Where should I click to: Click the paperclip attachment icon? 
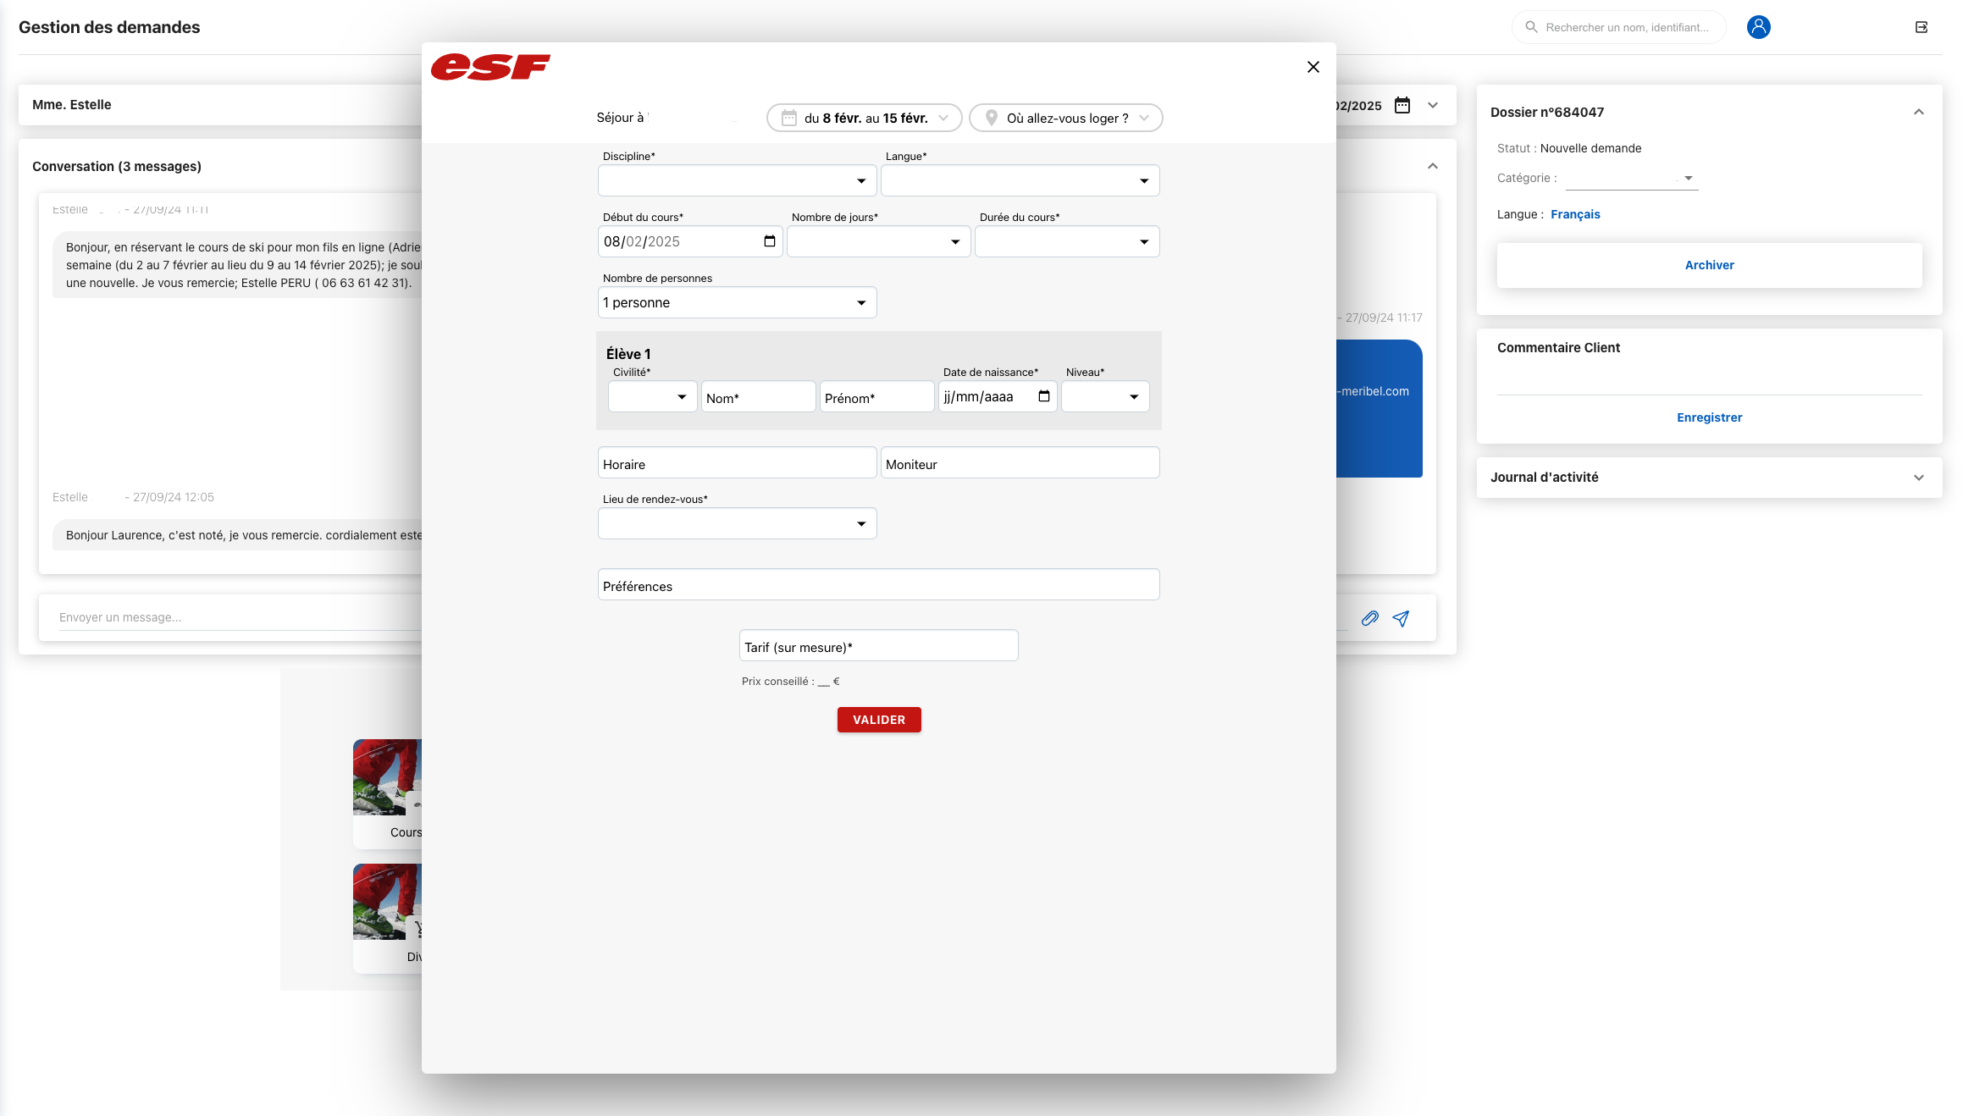(1369, 618)
